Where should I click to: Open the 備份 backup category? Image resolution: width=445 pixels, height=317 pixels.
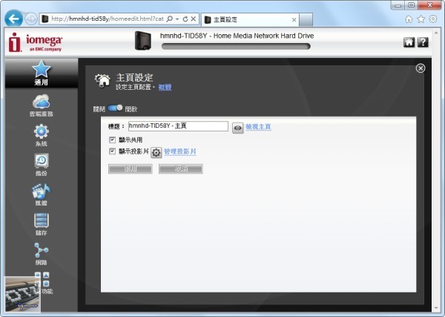pyautogui.click(x=42, y=165)
